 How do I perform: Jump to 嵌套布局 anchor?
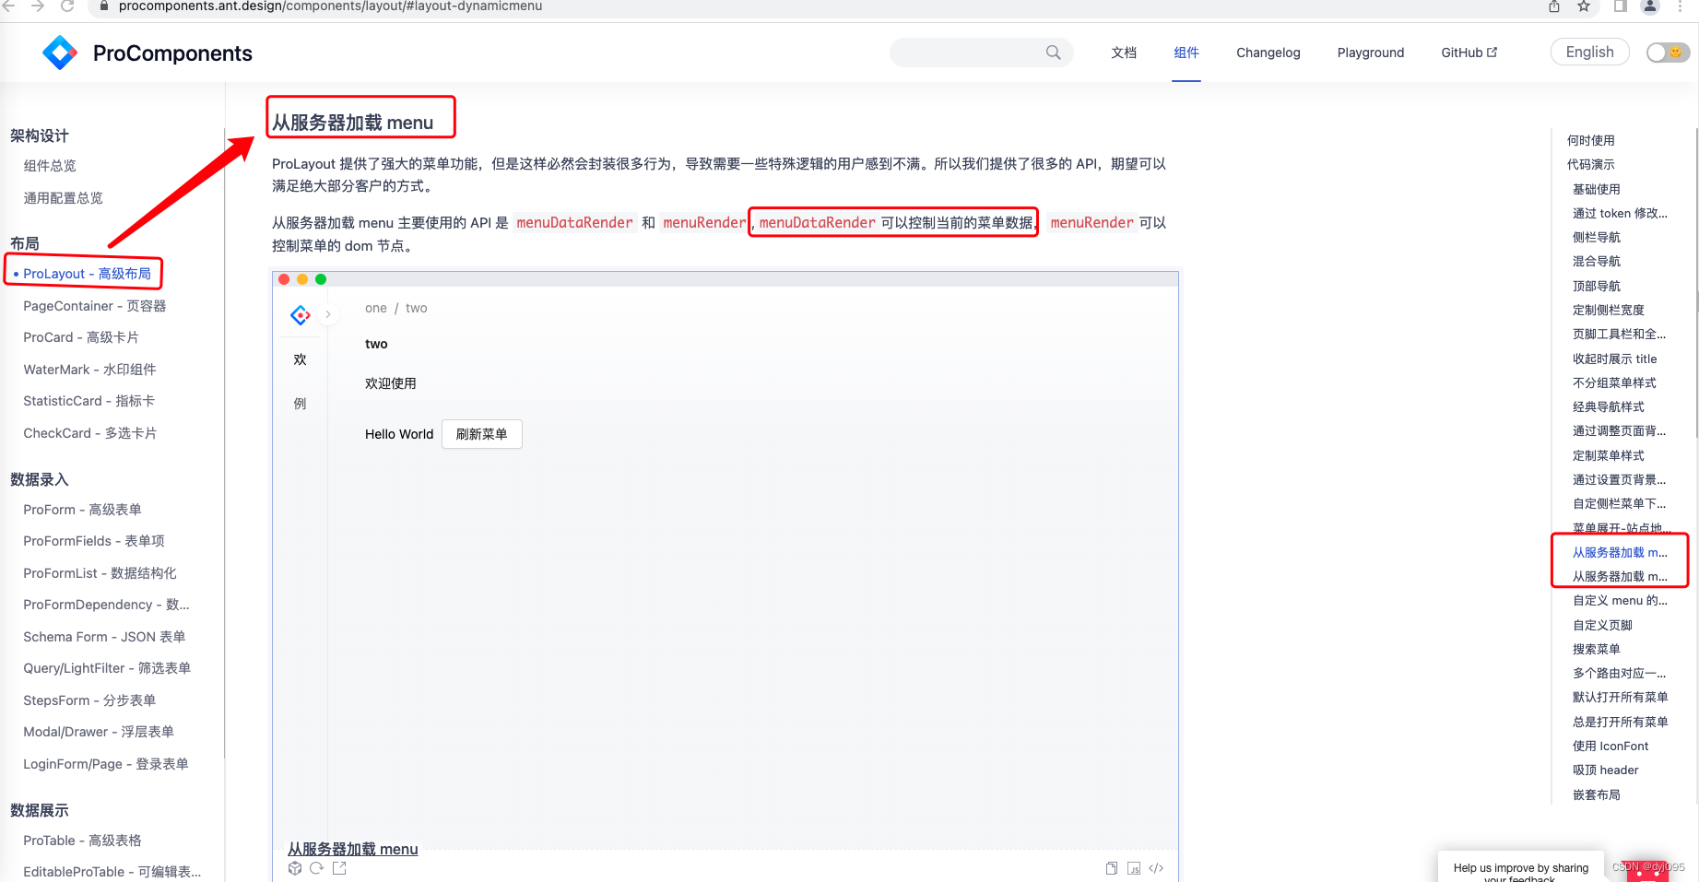tap(1597, 794)
